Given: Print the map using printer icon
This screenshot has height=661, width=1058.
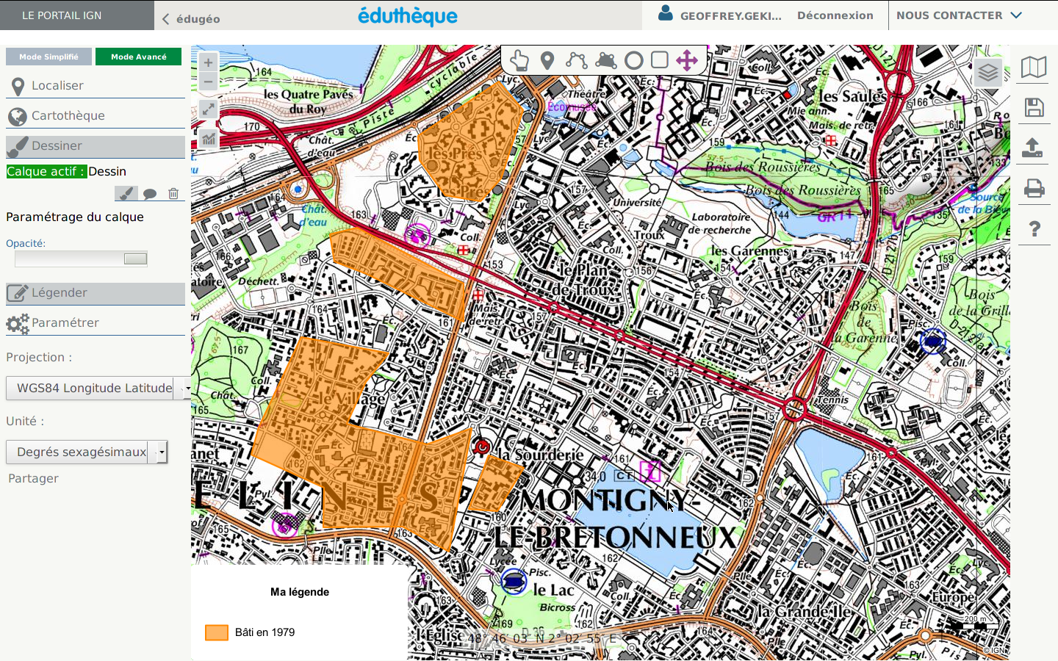Looking at the screenshot, I should (1034, 189).
